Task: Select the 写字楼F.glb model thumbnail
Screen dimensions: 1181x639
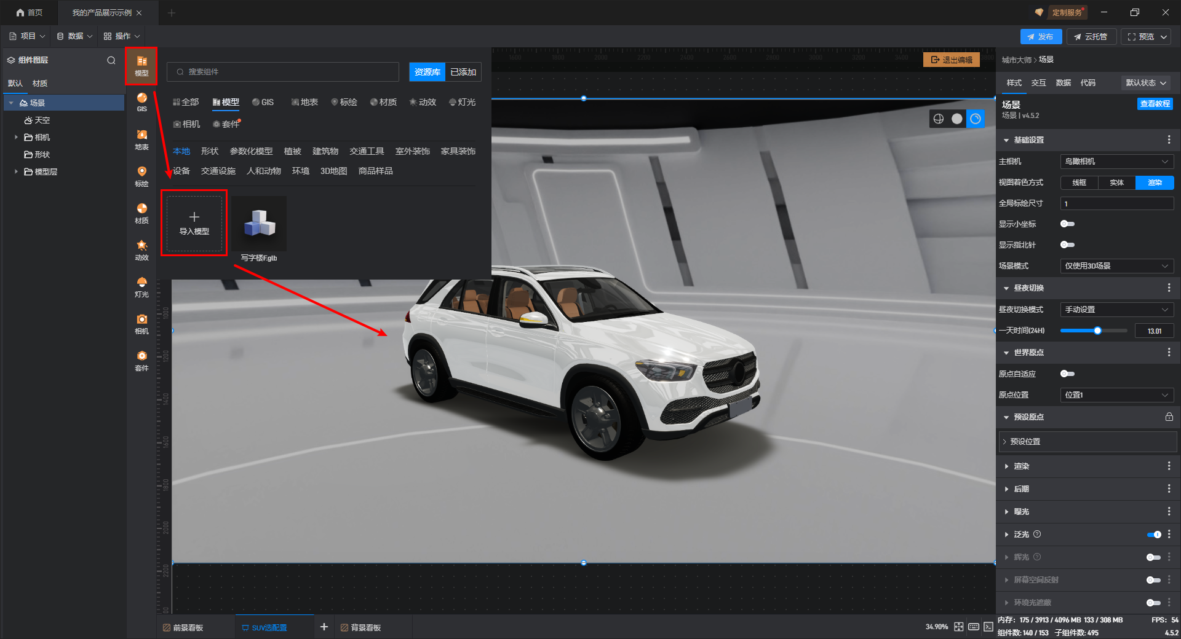Action: [259, 224]
